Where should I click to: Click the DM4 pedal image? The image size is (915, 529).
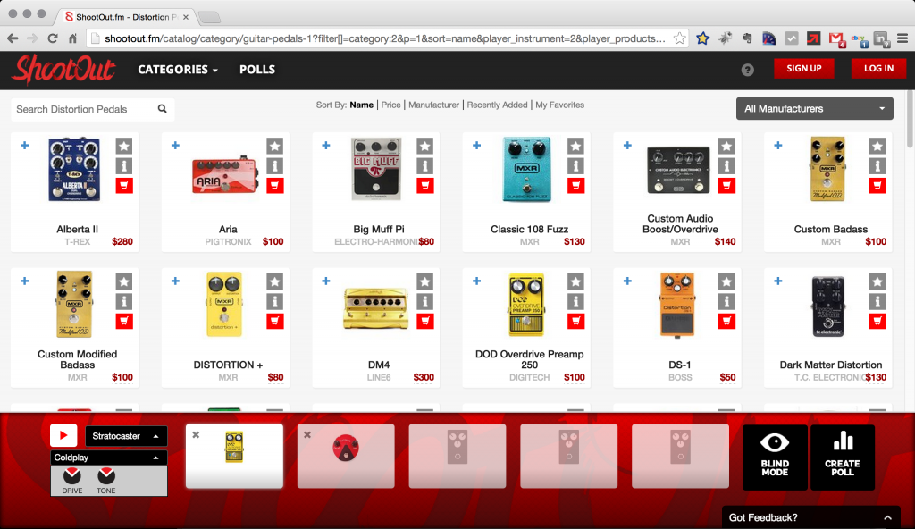pos(376,308)
